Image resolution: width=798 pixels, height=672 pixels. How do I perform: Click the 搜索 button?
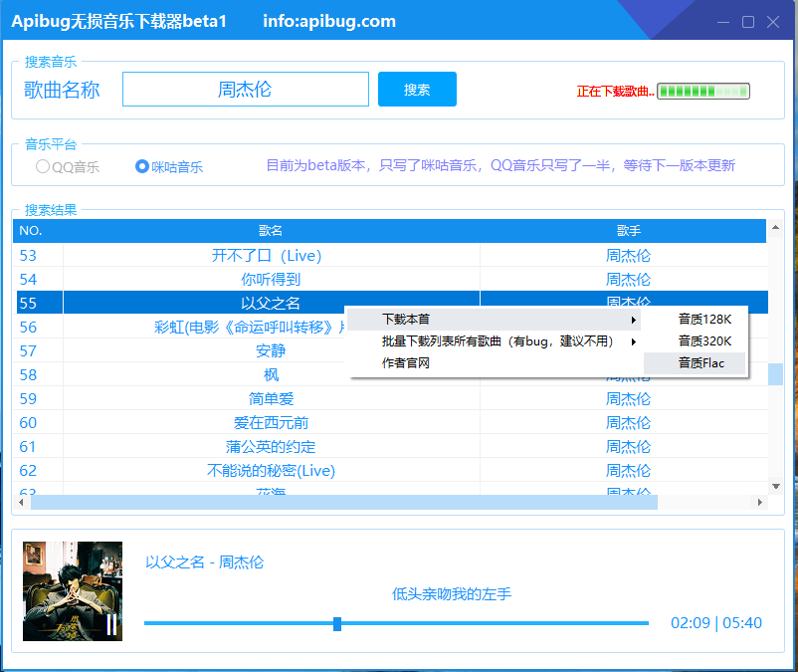click(x=417, y=90)
